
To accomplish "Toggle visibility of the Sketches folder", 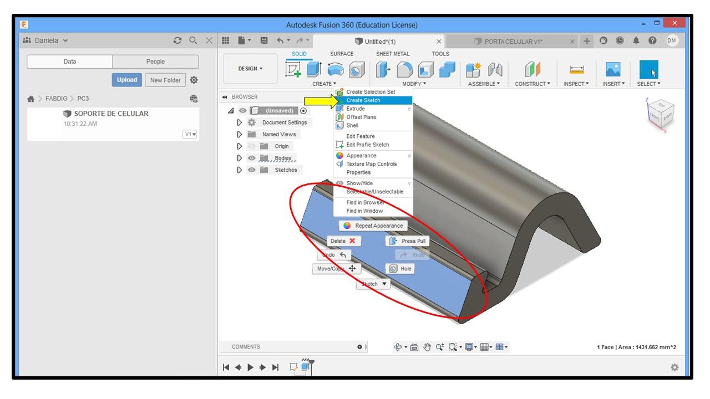I will (251, 170).
